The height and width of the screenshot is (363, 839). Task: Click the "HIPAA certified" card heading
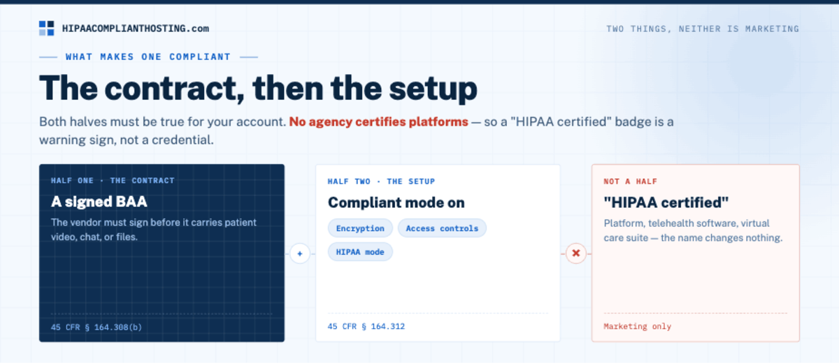pyautogui.click(x=666, y=202)
